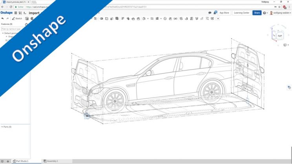Open the wolfgang walden user menu

(281, 13)
